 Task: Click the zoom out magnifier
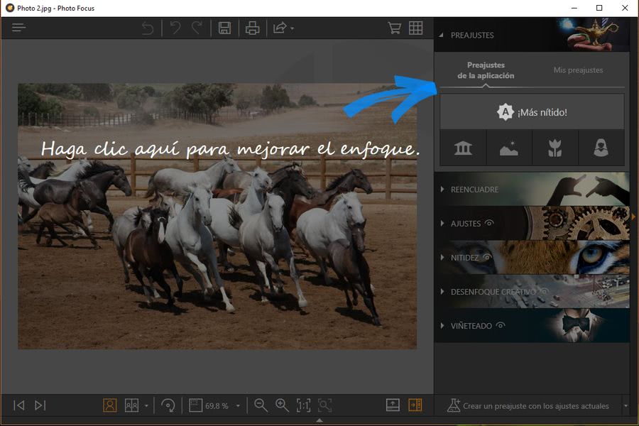[x=261, y=405]
